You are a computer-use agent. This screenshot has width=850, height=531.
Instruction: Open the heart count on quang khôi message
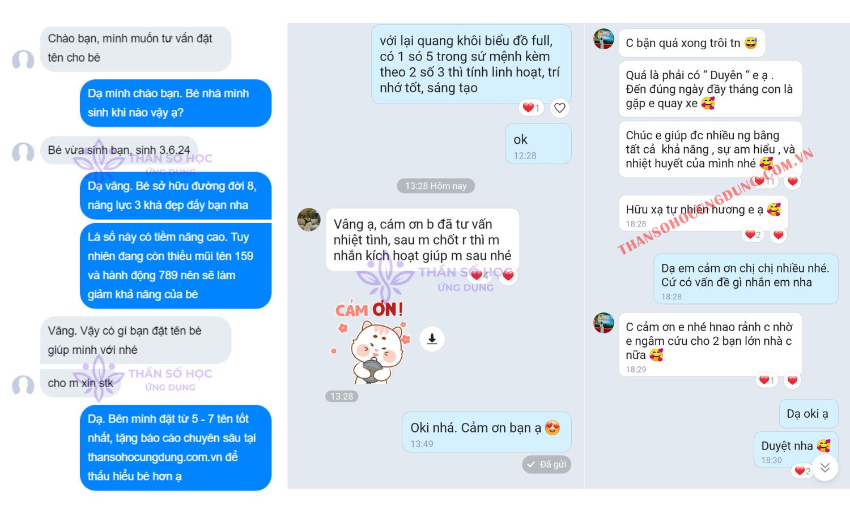[x=531, y=108]
